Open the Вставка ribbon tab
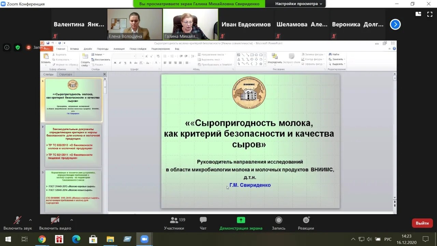The height and width of the screenshot is (246, 437). coord(74,49)
